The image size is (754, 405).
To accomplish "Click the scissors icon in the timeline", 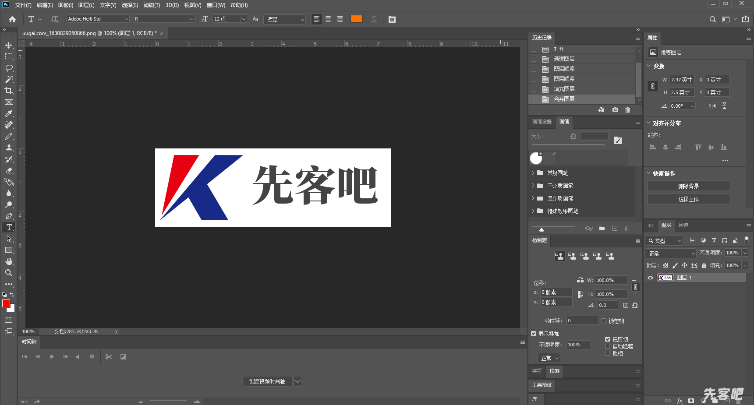I will pos(109,357).
